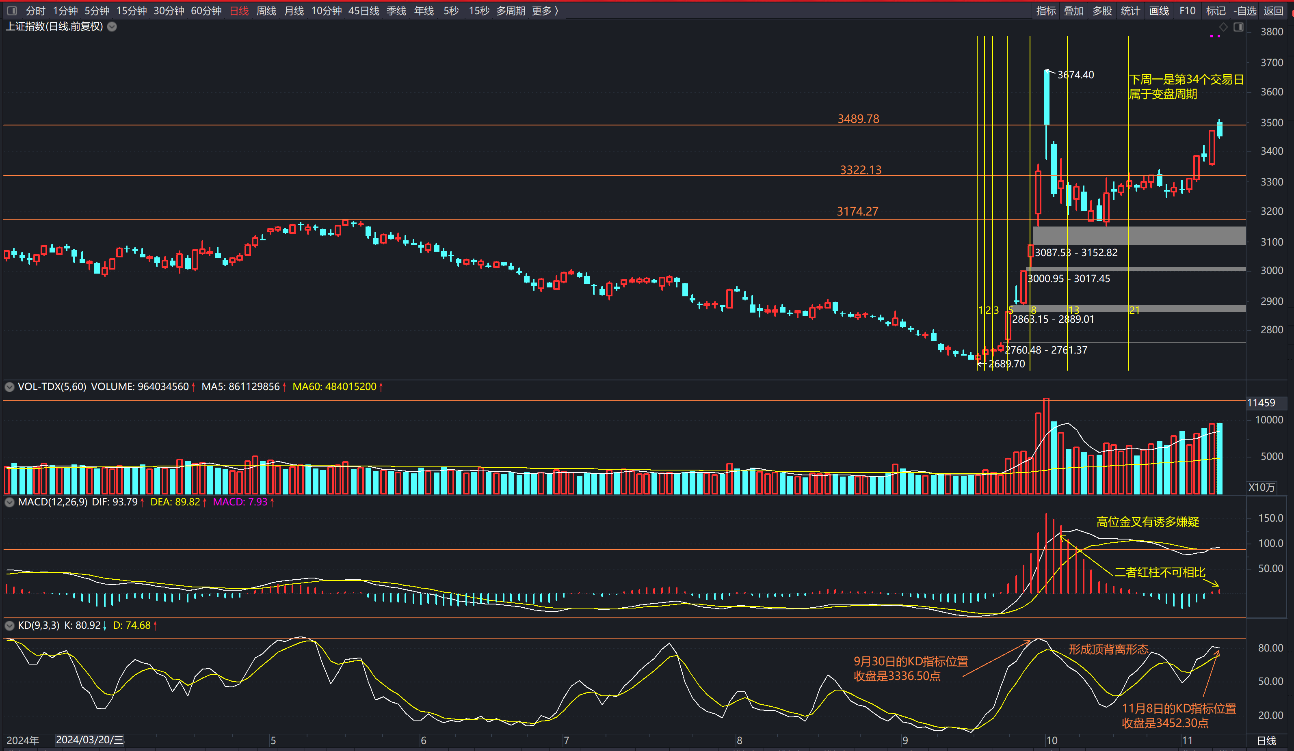This screenshot has width=1294, height=751.
Task: Click the 返回 back button
Action: 1273,10
